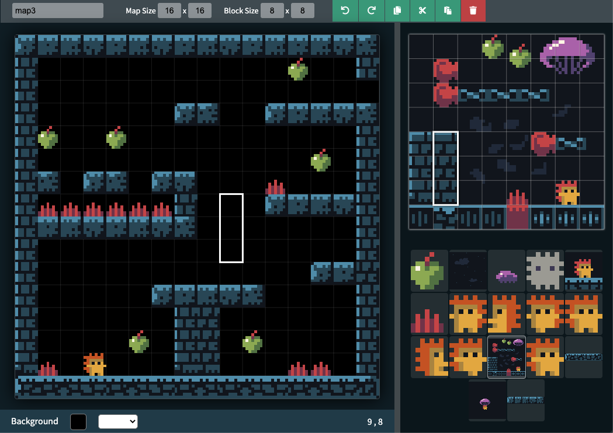The width and height of the screenshot is (613, 433).
Task: Cut the selected block with scissors tool
Action: [422, 11]
